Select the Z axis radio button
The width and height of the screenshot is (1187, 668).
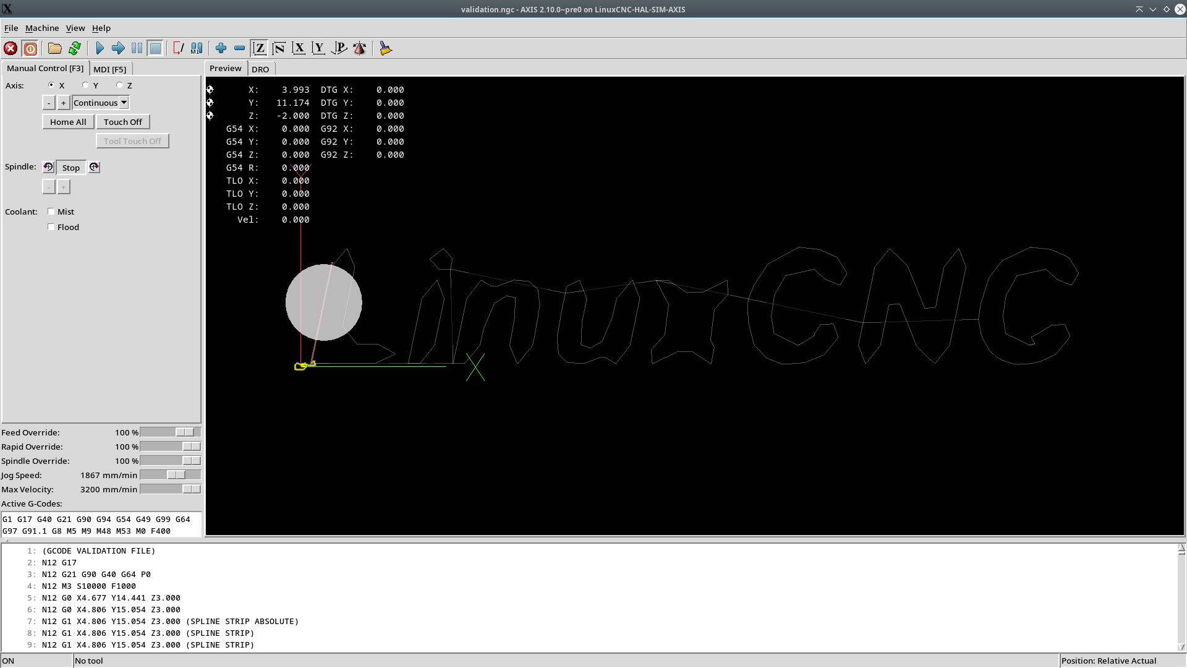click(119, 85)
